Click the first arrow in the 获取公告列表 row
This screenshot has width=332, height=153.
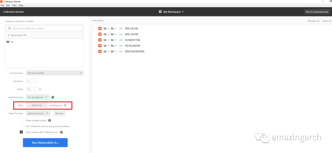109,28
